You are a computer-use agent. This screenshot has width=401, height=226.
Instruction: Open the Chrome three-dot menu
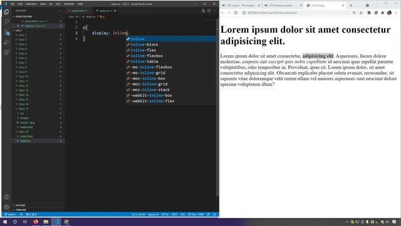click(x=397, y=13)
